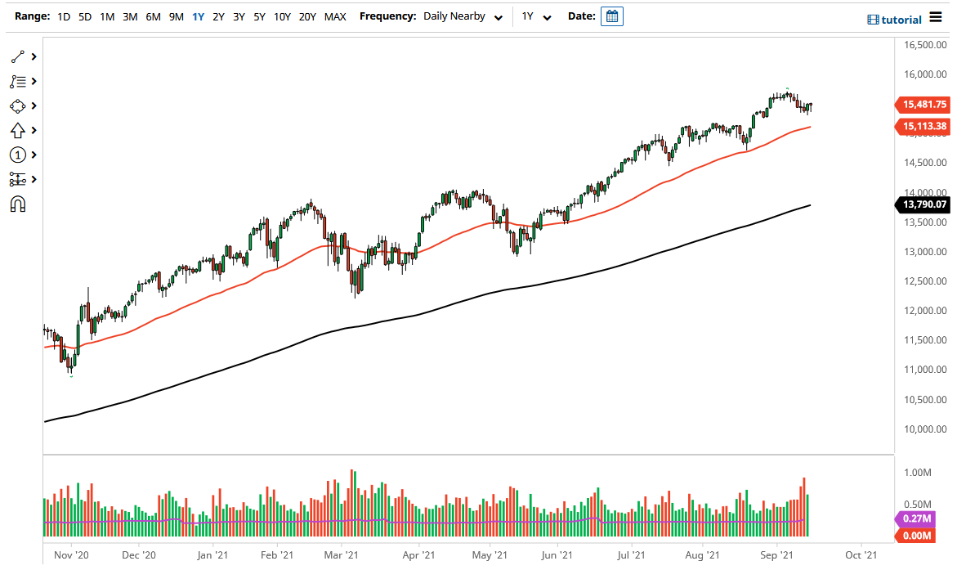This screenshot has height=570, width=957.
Task: Click the red 15,481.75 price label
Action: coord(925,105)
